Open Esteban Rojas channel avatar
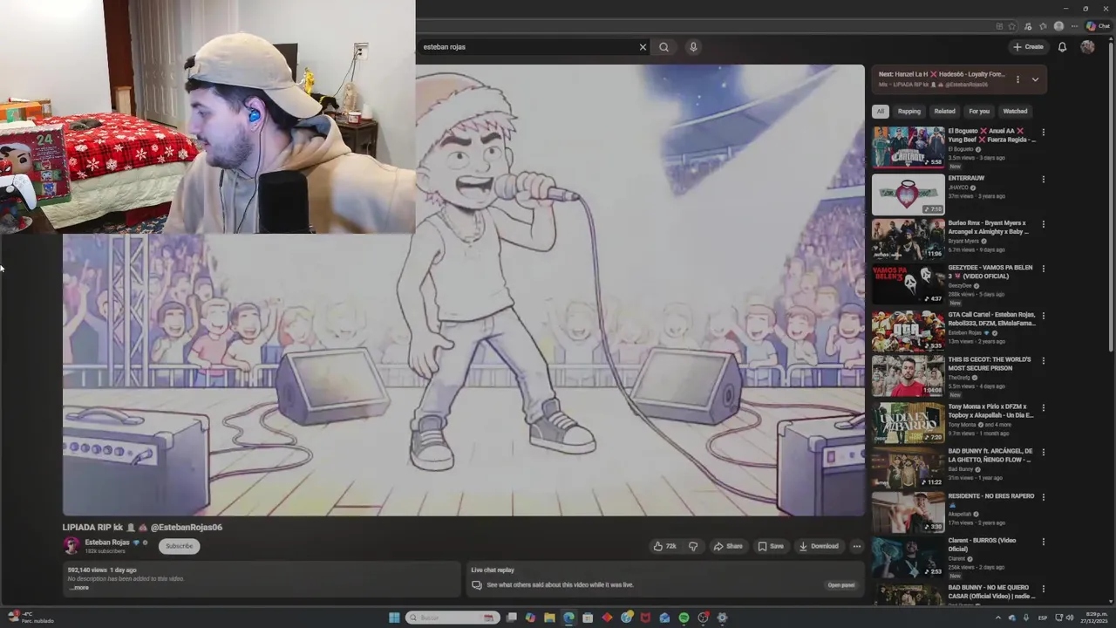The height and width of the screenshot is (628, 1116). tap(71, 546)
